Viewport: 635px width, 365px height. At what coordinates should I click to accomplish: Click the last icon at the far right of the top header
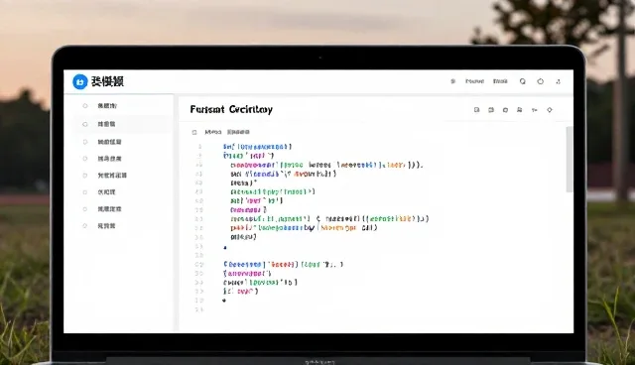point(558,81)
